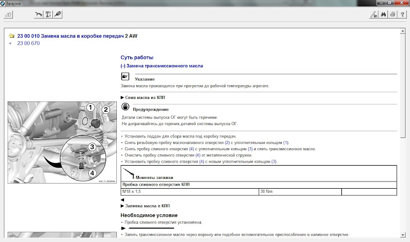Viewport: 410px width, 242px height.
Task: Click the yellow folder icon beside 23 00 010
Action: 11,36
